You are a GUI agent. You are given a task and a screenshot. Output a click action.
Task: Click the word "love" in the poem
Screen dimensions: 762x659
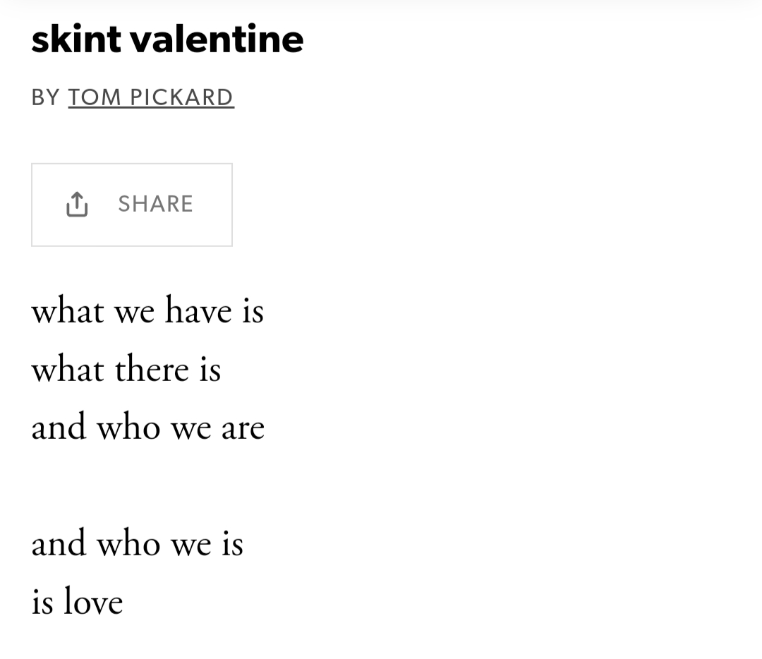coord(92,602)
